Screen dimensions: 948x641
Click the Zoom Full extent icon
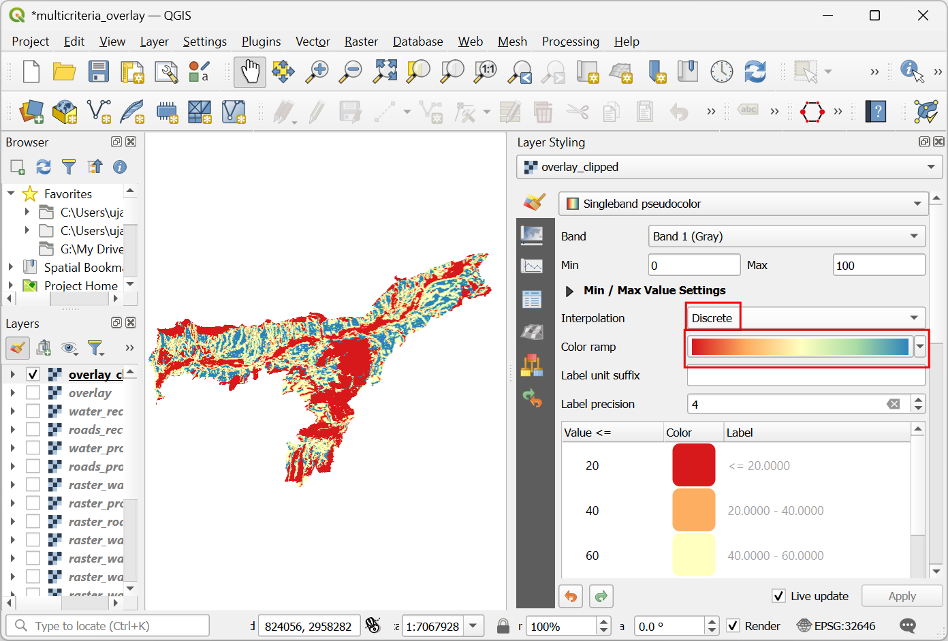(x=385, y=72)
